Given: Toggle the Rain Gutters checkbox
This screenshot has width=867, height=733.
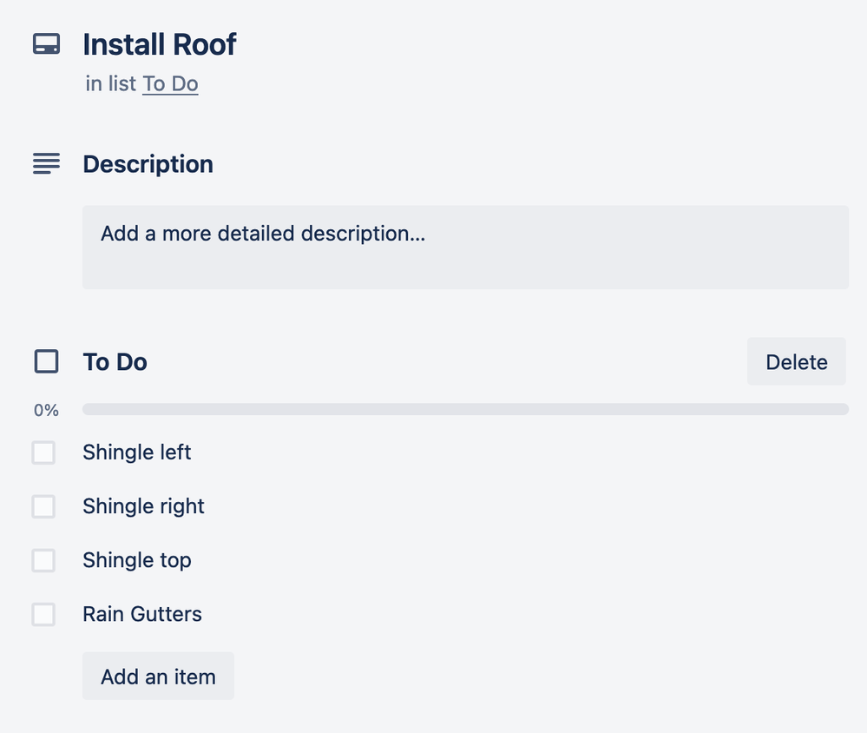Looking at the screenshot, I should tap(43, 614).
